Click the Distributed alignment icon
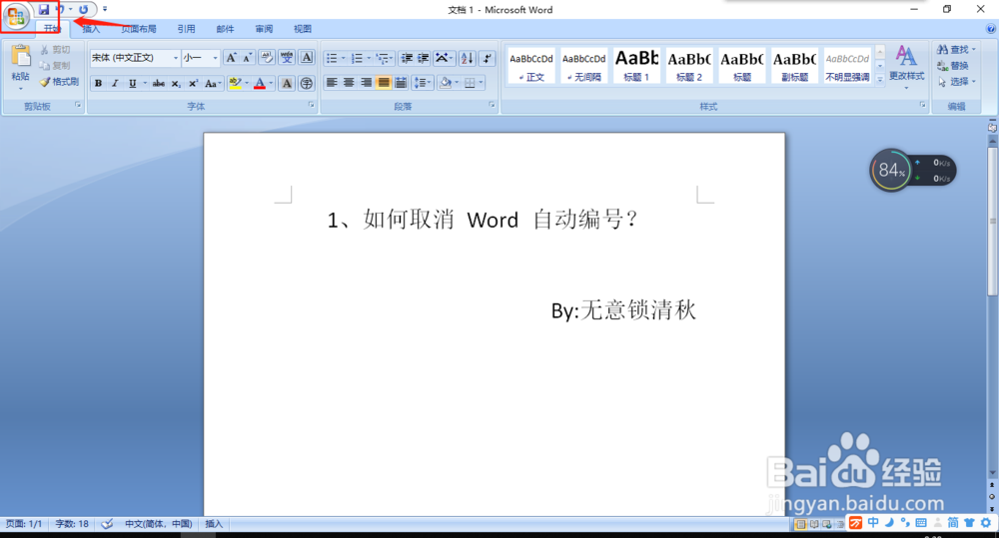This screenshot has width=999, height=538. point(401,83)
